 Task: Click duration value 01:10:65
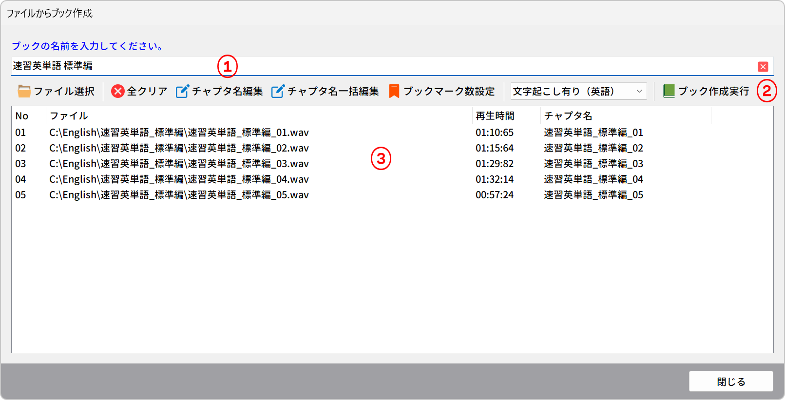495,133
